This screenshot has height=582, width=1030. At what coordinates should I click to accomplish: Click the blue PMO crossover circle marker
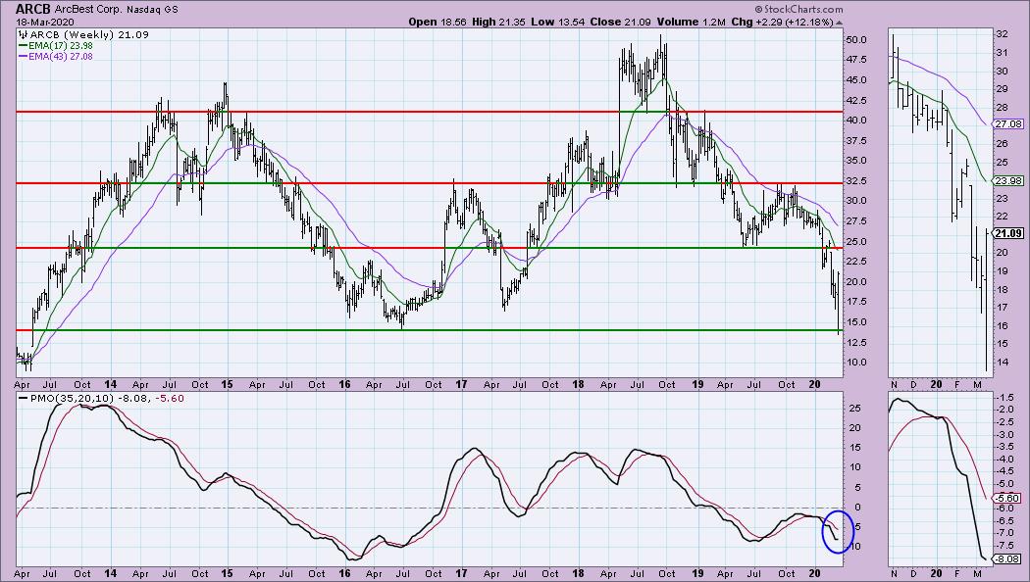838,531
